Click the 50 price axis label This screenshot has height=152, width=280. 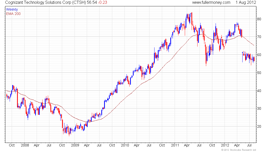click(x=259, y=73)
